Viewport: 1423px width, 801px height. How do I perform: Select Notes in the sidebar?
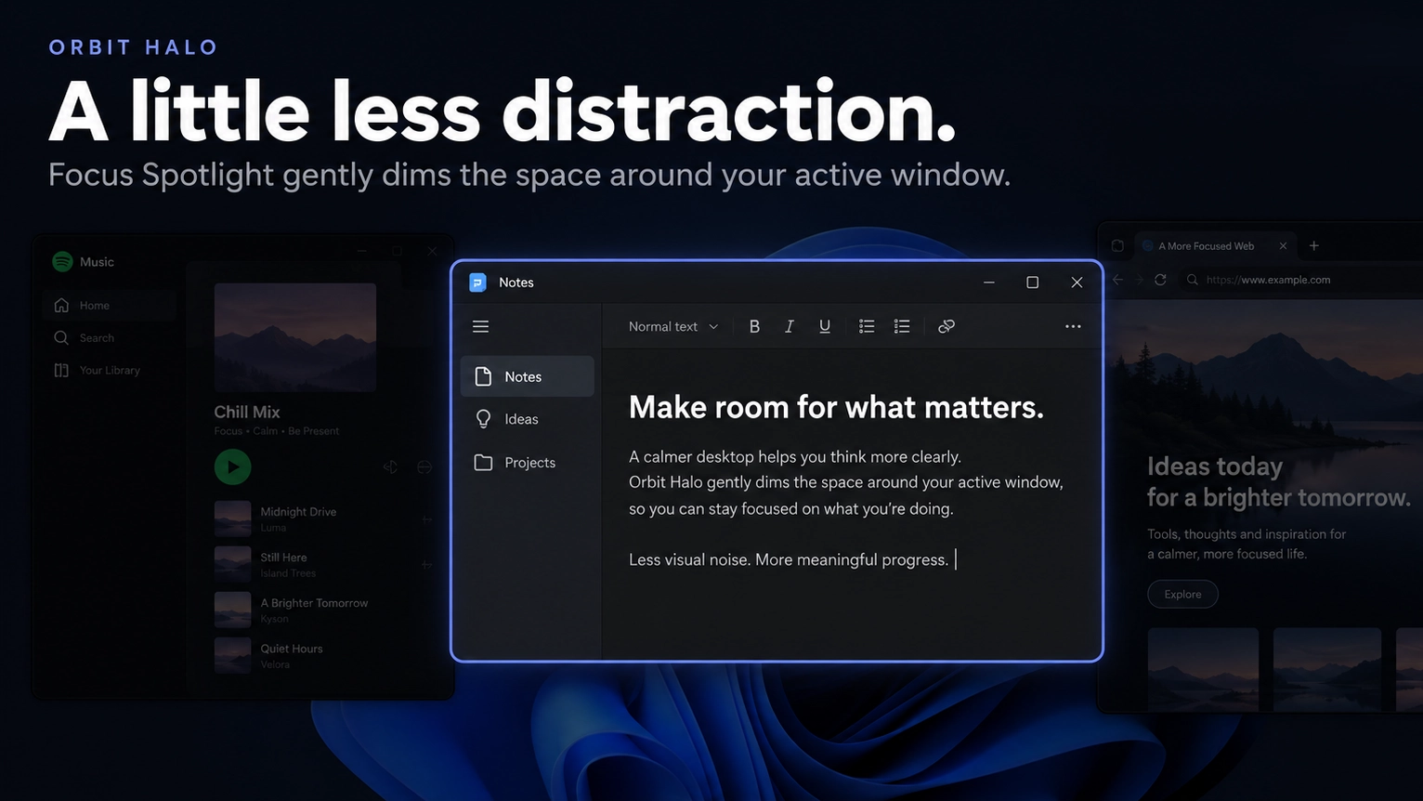click(x=527, y=376)
